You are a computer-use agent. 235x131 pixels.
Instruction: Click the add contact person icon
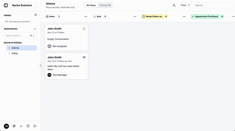click(174, 5)
